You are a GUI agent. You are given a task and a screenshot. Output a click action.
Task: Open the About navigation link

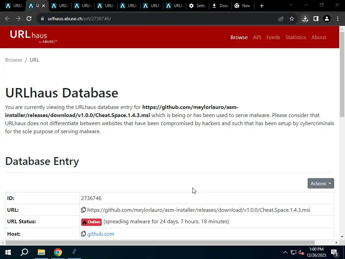coord(319,37)
